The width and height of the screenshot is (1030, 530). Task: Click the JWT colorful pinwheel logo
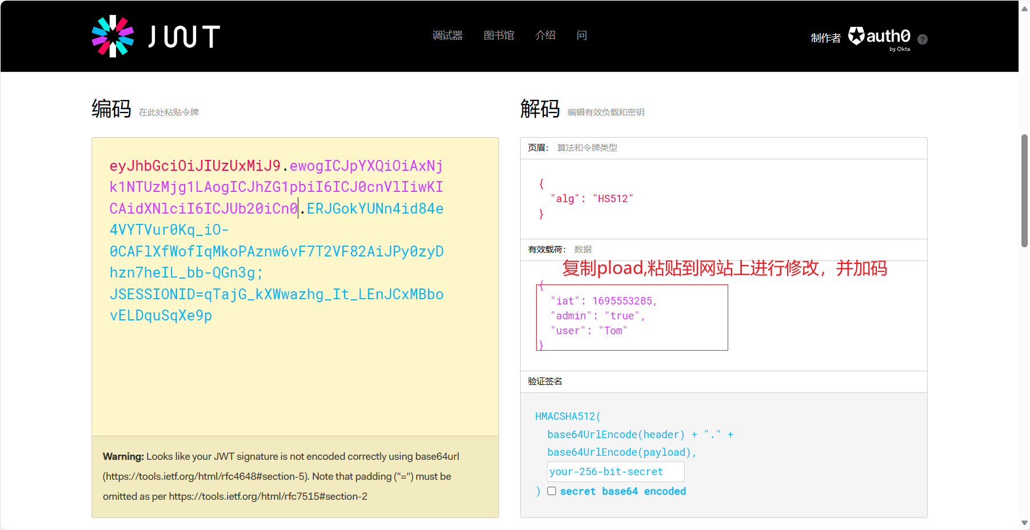tap(112, 36)
